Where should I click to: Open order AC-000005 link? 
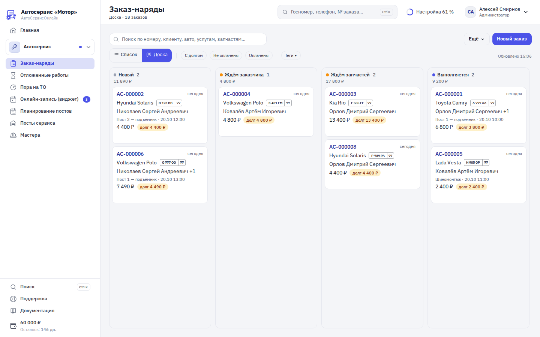[449, 154]
